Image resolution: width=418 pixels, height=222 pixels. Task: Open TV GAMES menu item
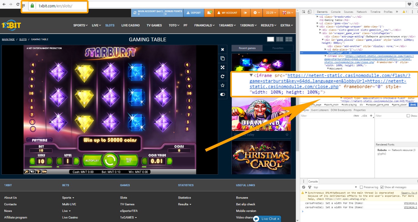(154, 25)
